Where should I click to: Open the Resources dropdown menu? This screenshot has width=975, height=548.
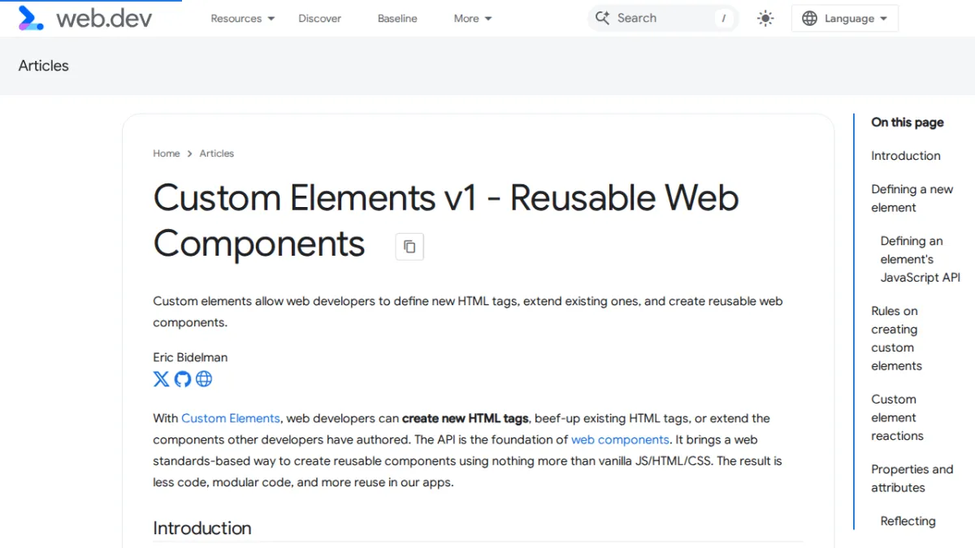(x=243, y=19)
